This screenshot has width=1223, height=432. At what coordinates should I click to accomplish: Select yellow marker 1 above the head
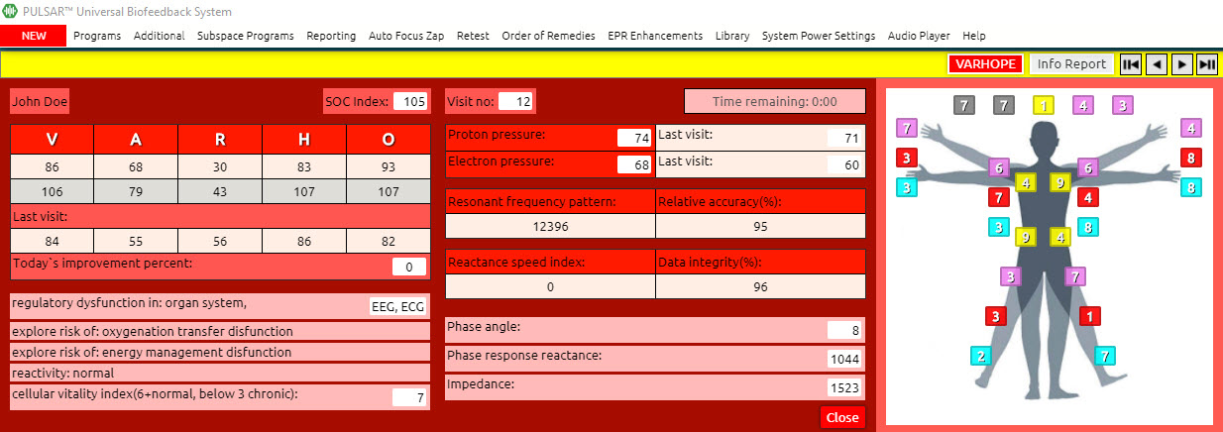1044,104
